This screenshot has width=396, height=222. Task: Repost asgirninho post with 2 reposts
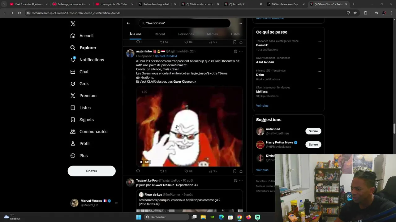[x=163, y=171]
